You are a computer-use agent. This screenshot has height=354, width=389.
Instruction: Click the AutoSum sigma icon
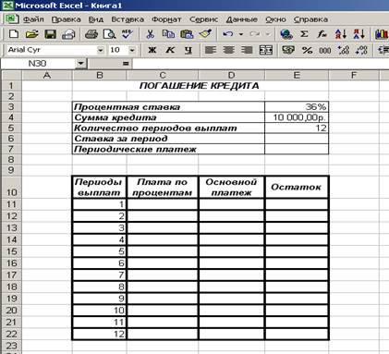point(304,34)
